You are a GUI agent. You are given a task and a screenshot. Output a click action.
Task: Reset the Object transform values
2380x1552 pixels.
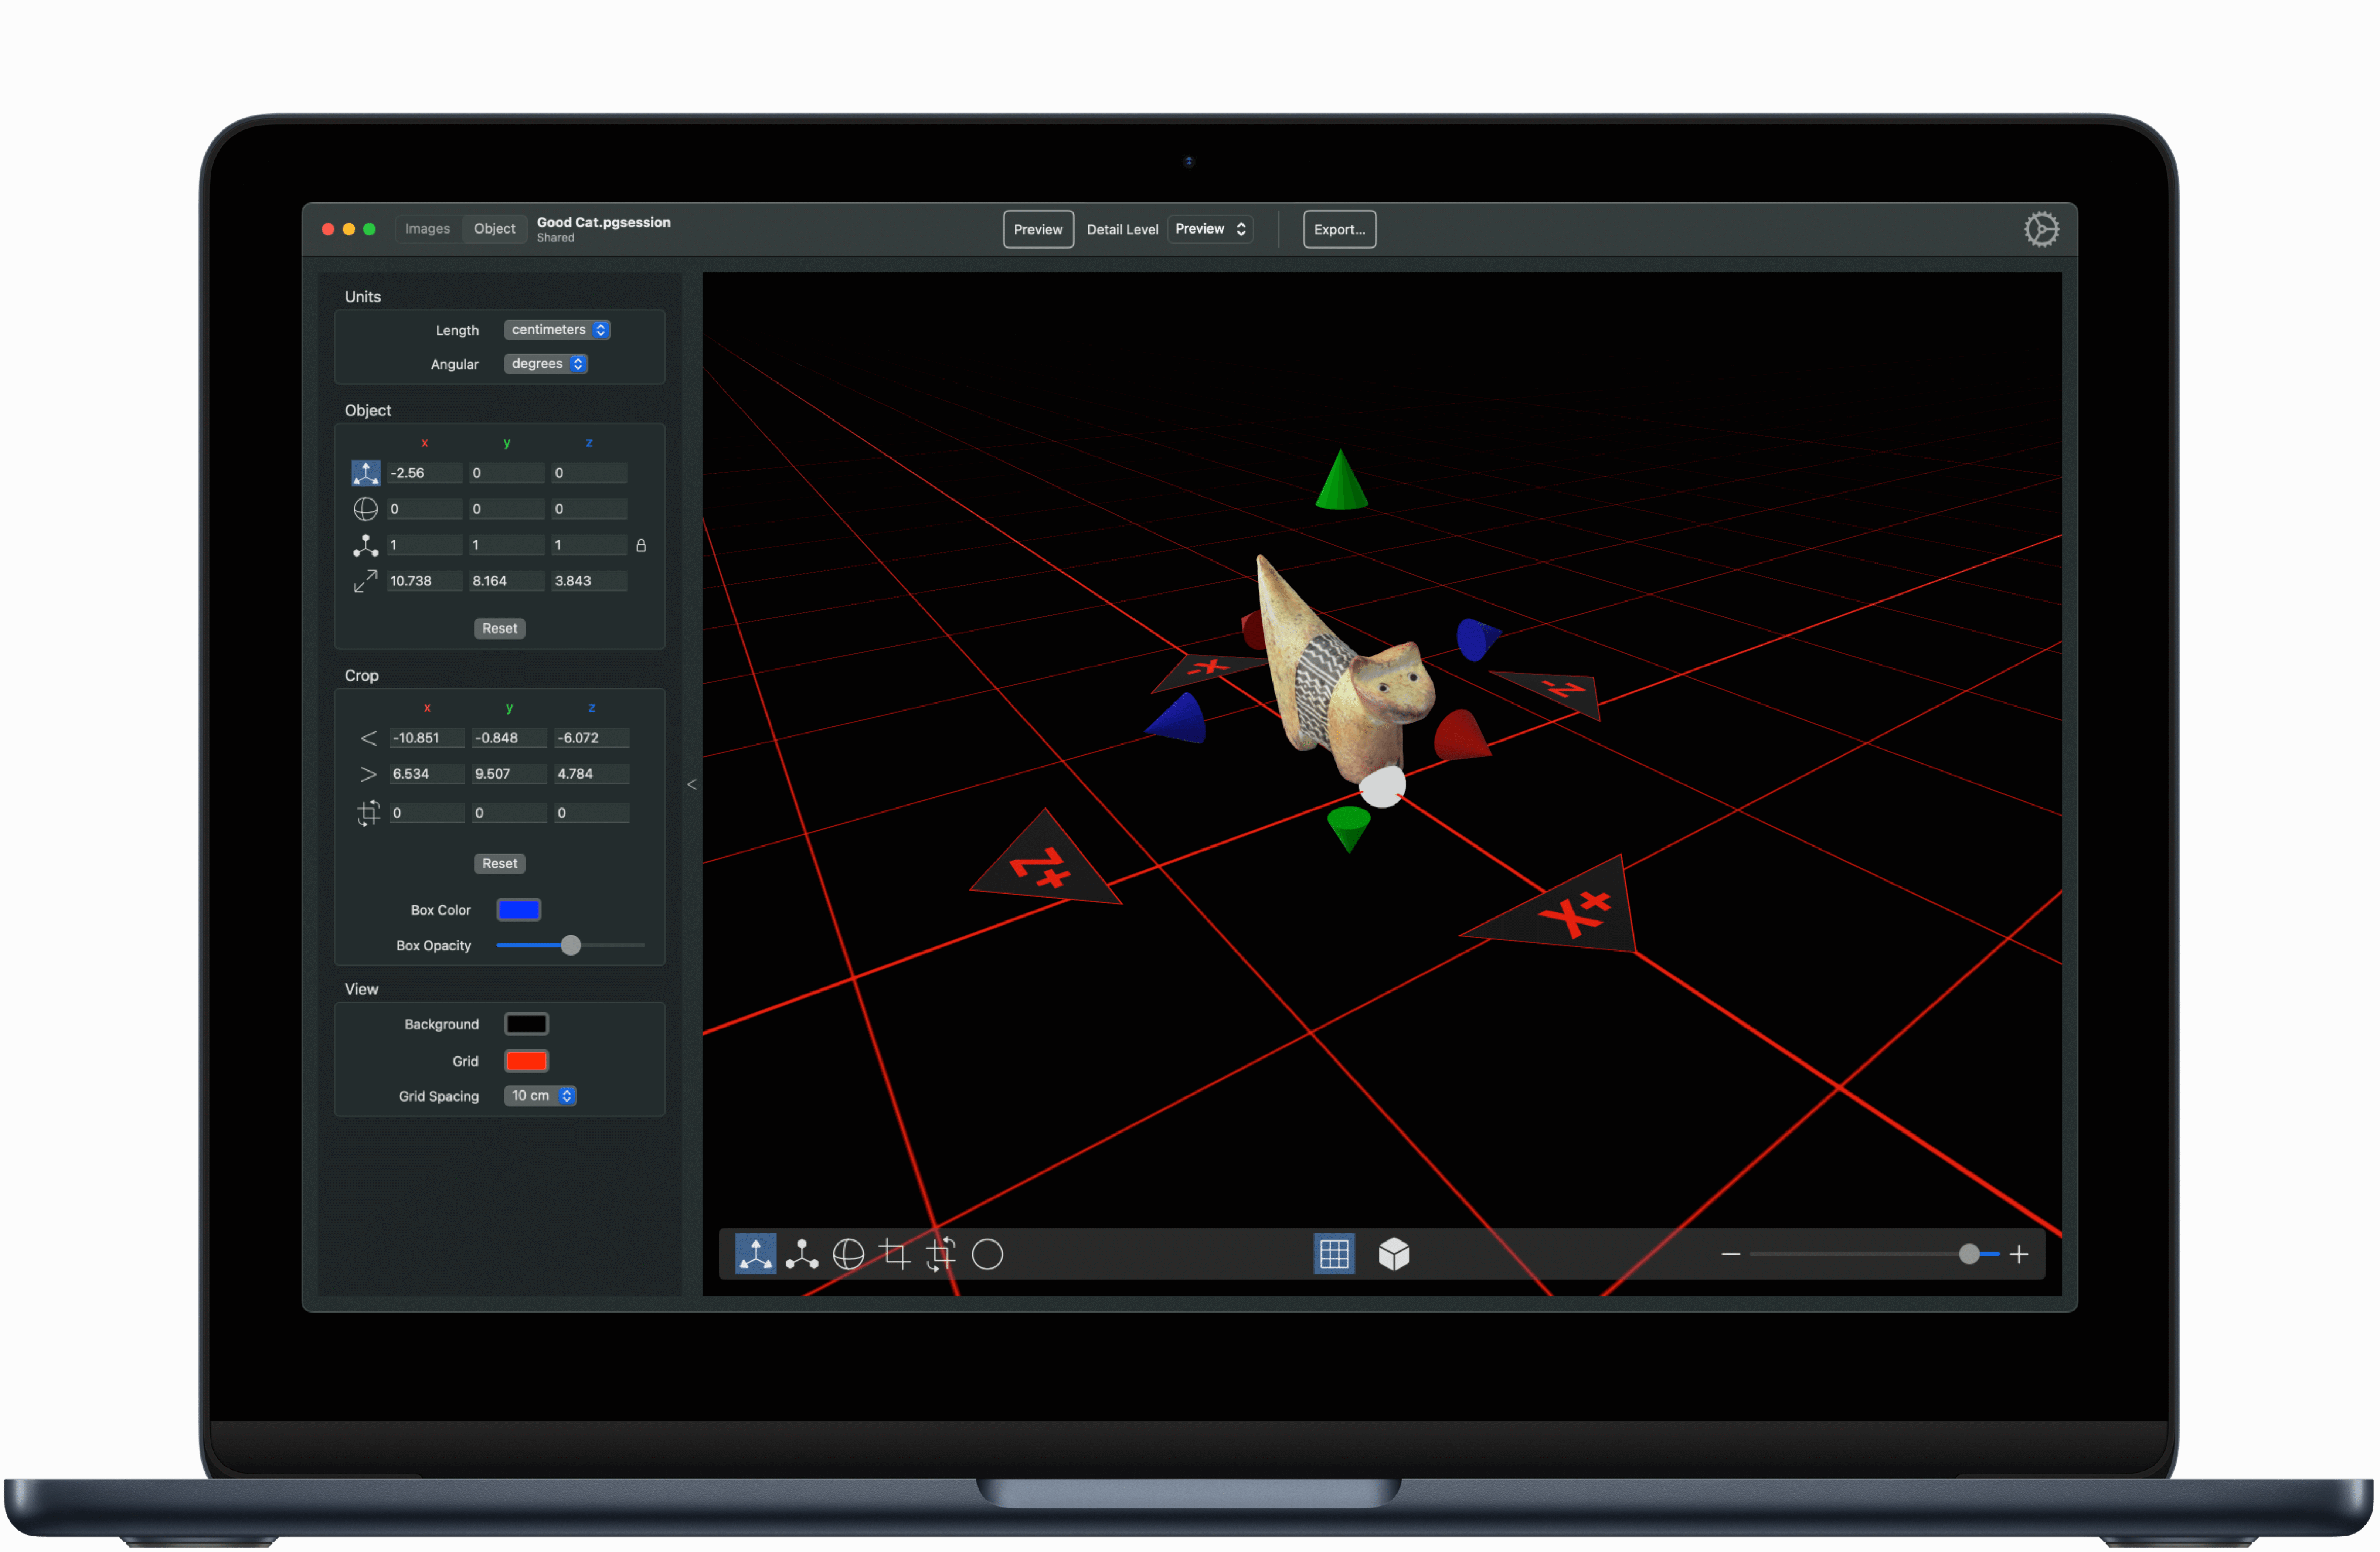point(500,628)
